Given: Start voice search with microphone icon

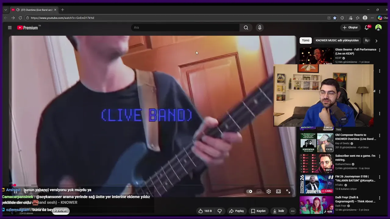Looking at the screenshot, I should click(x=260, y=28).
